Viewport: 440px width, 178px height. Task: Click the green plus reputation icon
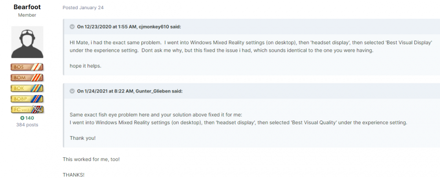(x=22, y=118)
